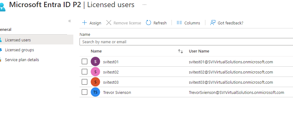This screenshot has width=293, height=130.
Task: Click the Entra ID user icon in header
Action: pyautogui.click(x=2, y=6)
